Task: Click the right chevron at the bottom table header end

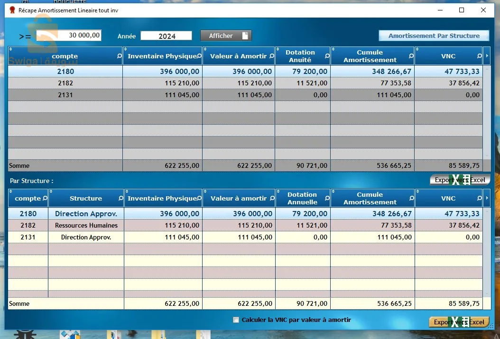Action: [487, 198]
